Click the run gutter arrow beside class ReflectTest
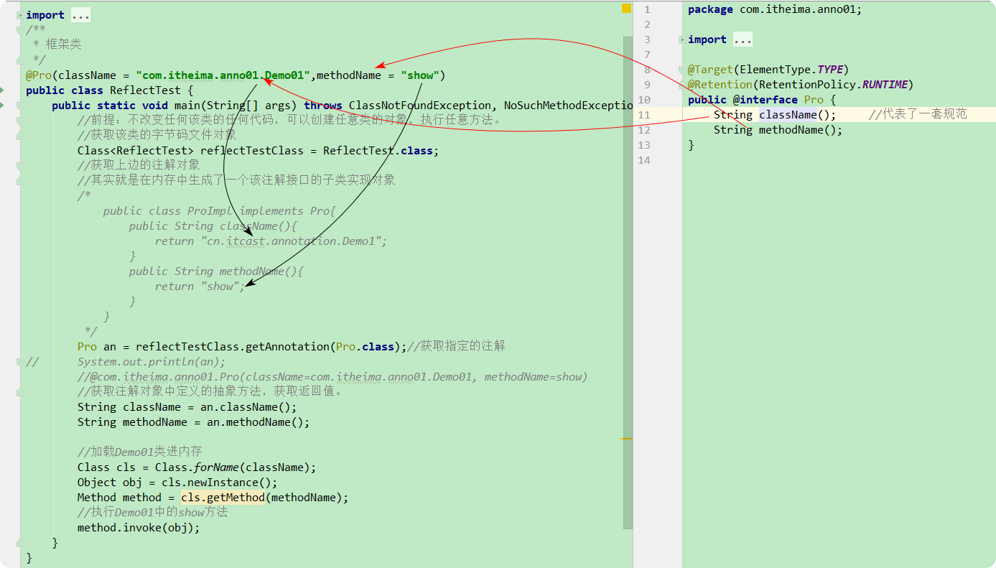Viewport: 996px width, 568px height. point(2,90)
